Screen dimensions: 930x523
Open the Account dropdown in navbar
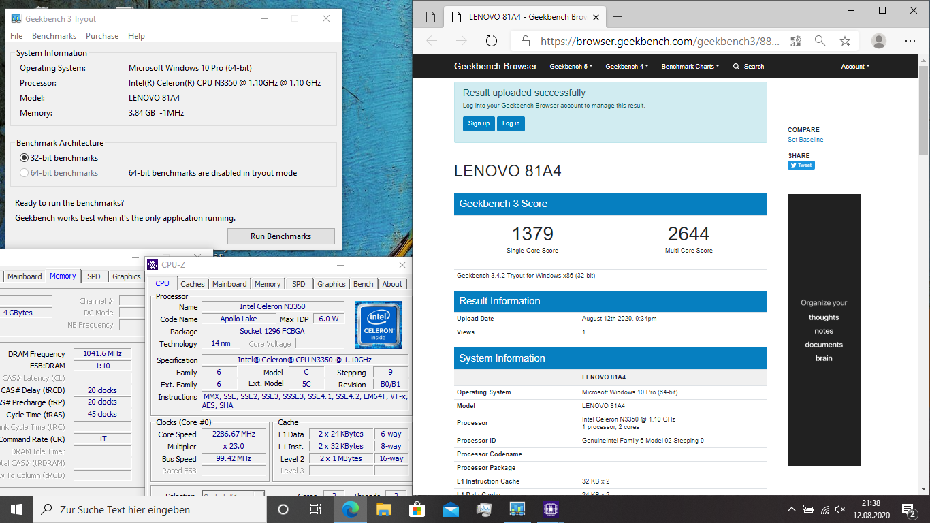[x=856, y=67]
